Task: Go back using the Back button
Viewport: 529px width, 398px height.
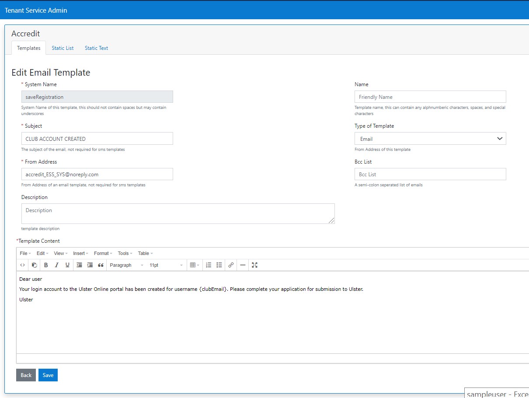Action: click(26, 375)
